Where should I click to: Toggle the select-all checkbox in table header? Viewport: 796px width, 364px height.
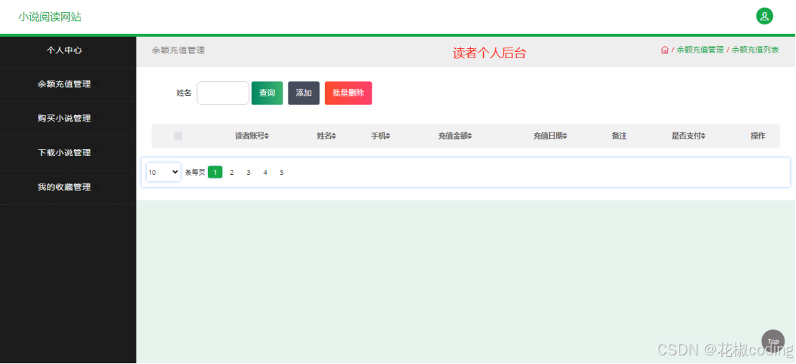coord(178,136)
